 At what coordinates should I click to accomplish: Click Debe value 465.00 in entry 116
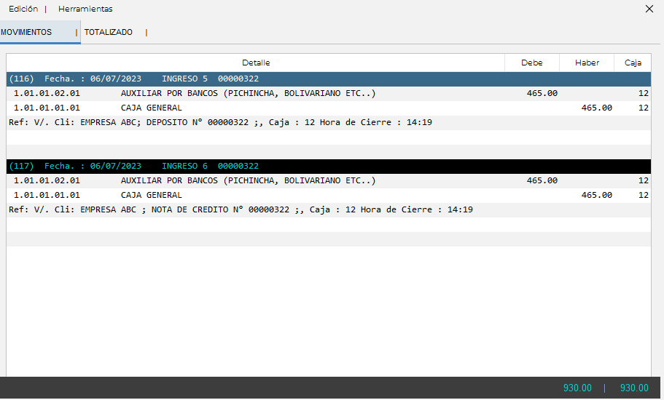coord(542,93)
